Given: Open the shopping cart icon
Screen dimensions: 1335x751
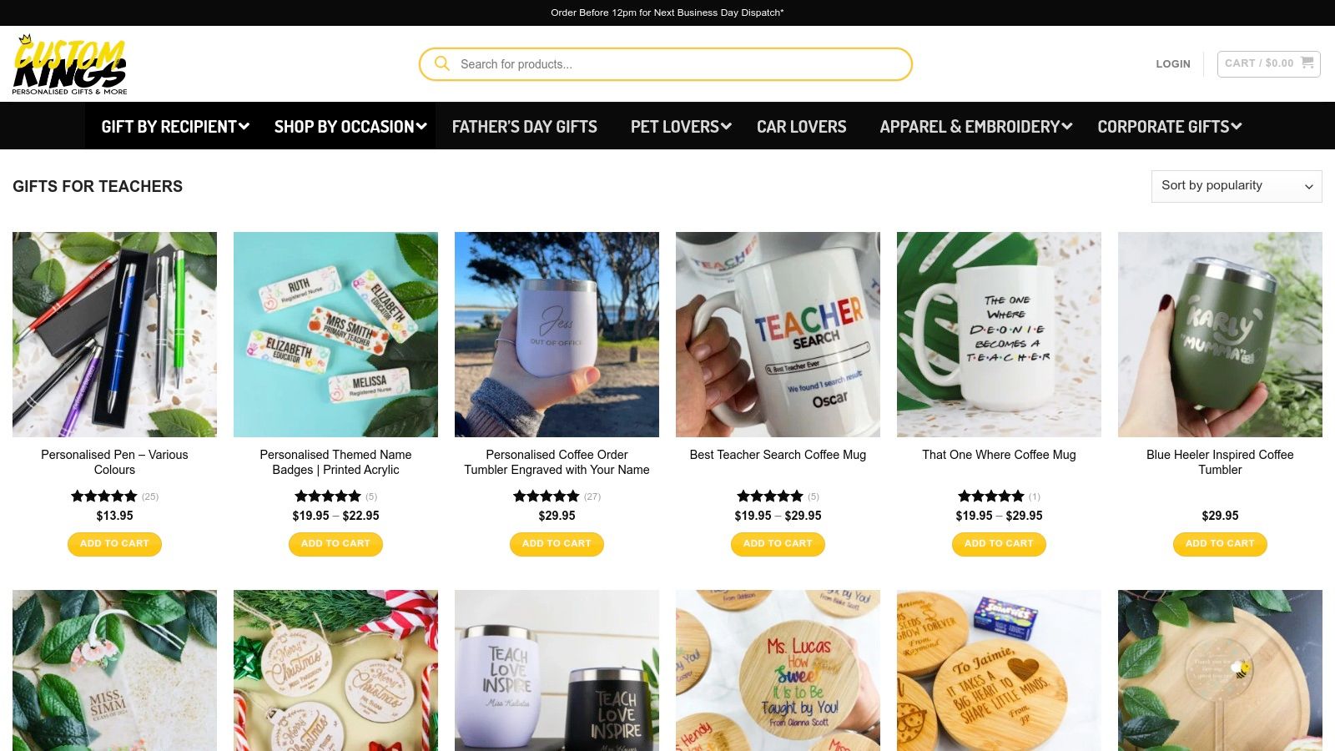Looking at the screenshot, I should 1307,63.
